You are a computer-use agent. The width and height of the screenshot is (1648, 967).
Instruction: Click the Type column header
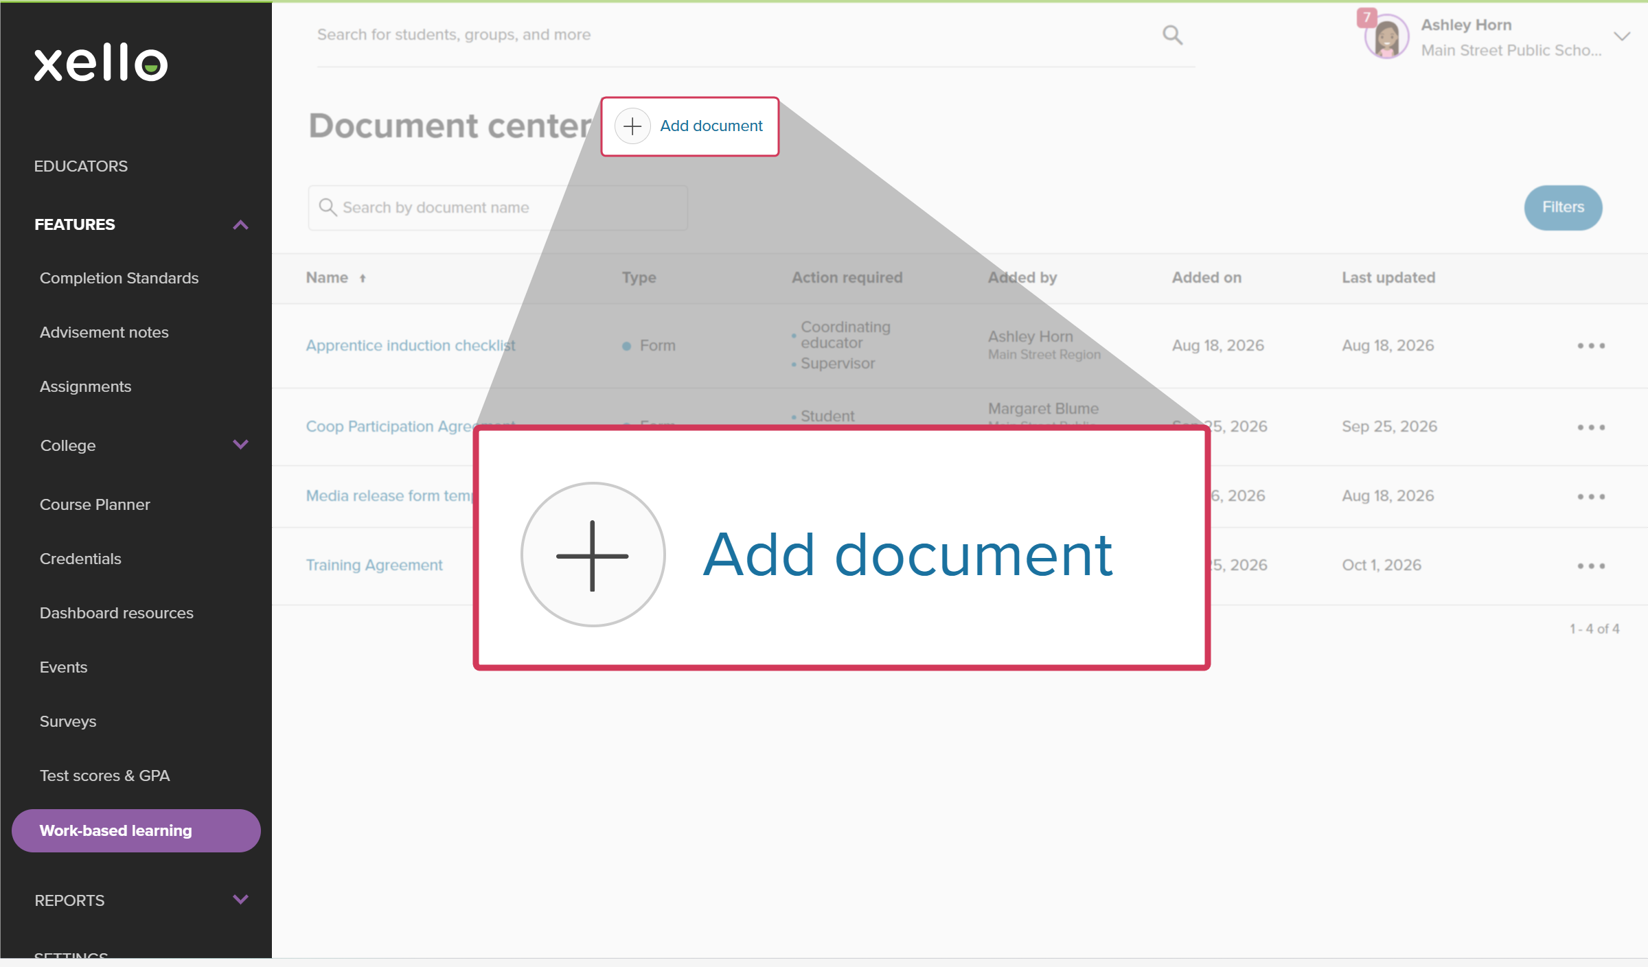639,278
